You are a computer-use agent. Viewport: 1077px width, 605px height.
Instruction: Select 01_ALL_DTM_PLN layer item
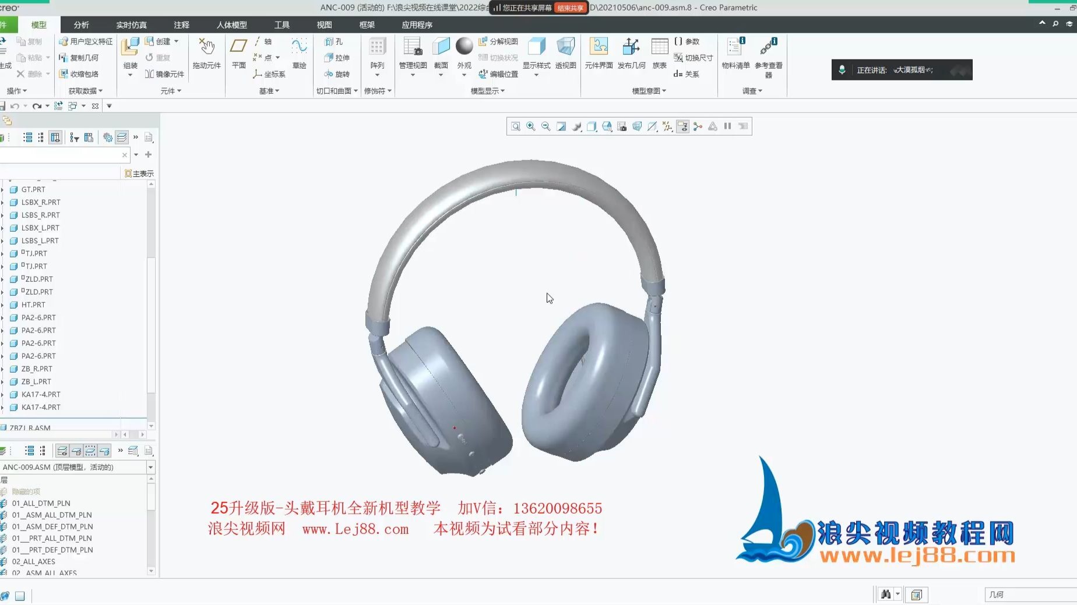(41, 503)
